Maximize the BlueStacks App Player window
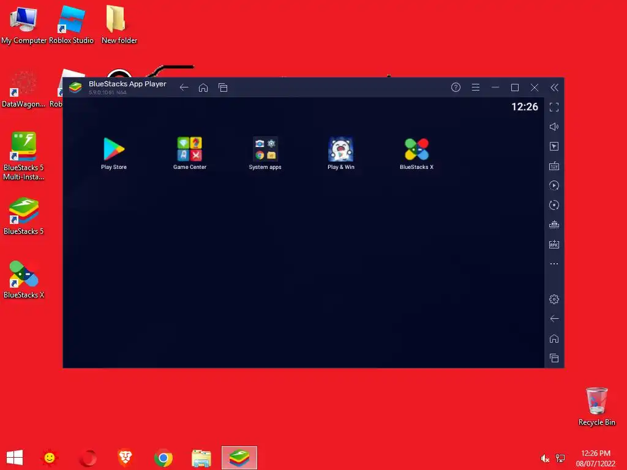 tap(514, 87)
